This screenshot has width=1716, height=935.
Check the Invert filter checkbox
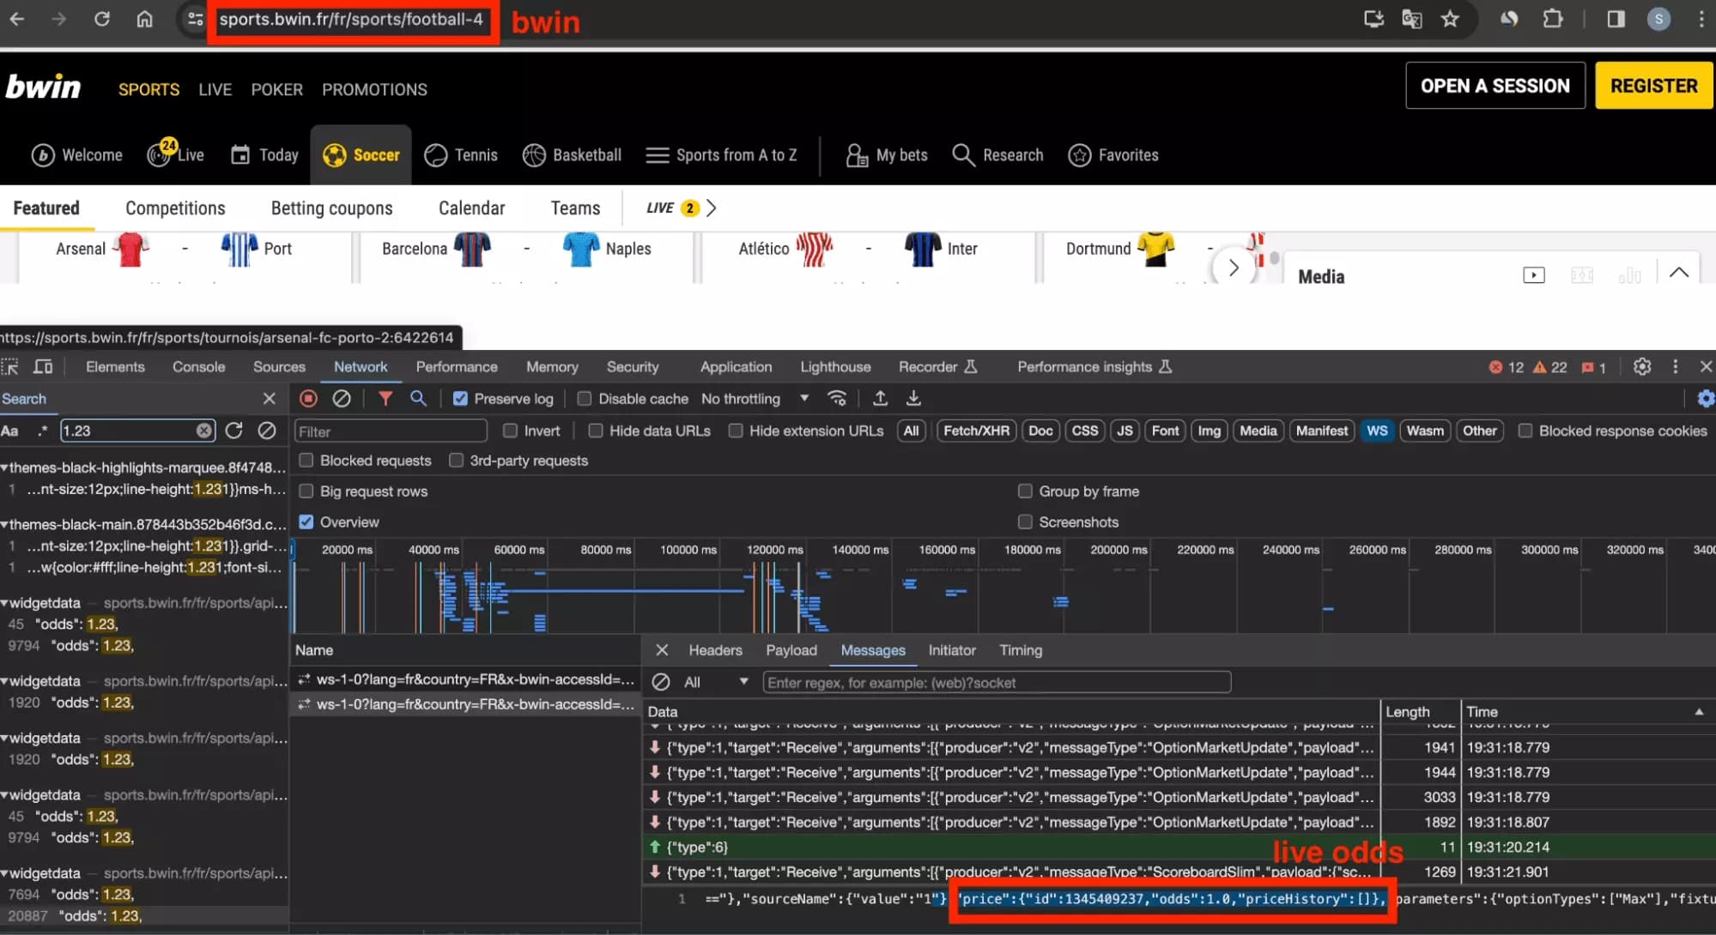coord(510,431)
